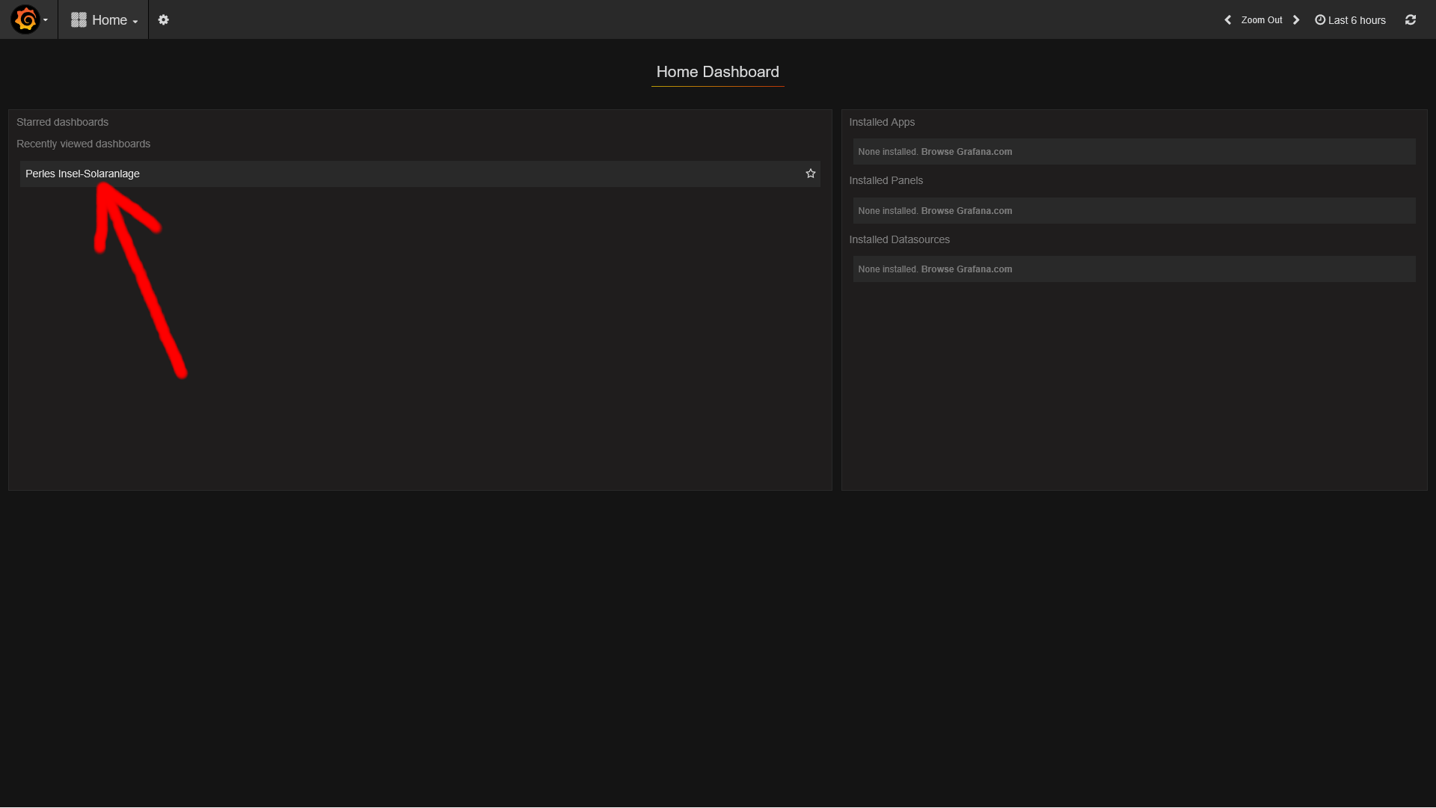Click the refresh dashboard icon

pos(1410,20)
